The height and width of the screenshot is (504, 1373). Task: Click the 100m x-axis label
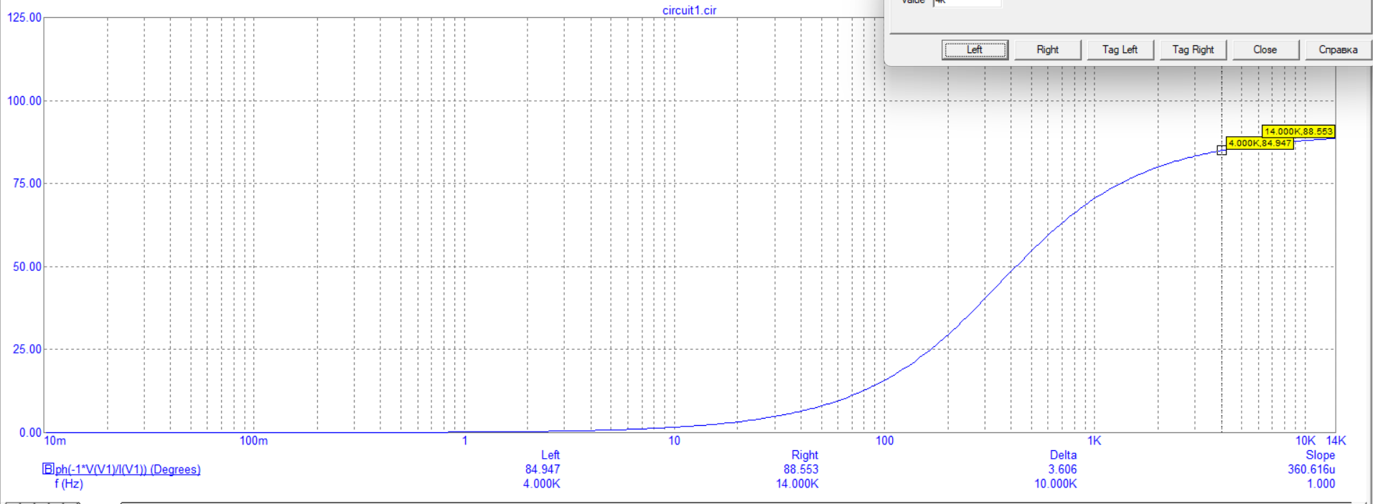pos(253,441)
